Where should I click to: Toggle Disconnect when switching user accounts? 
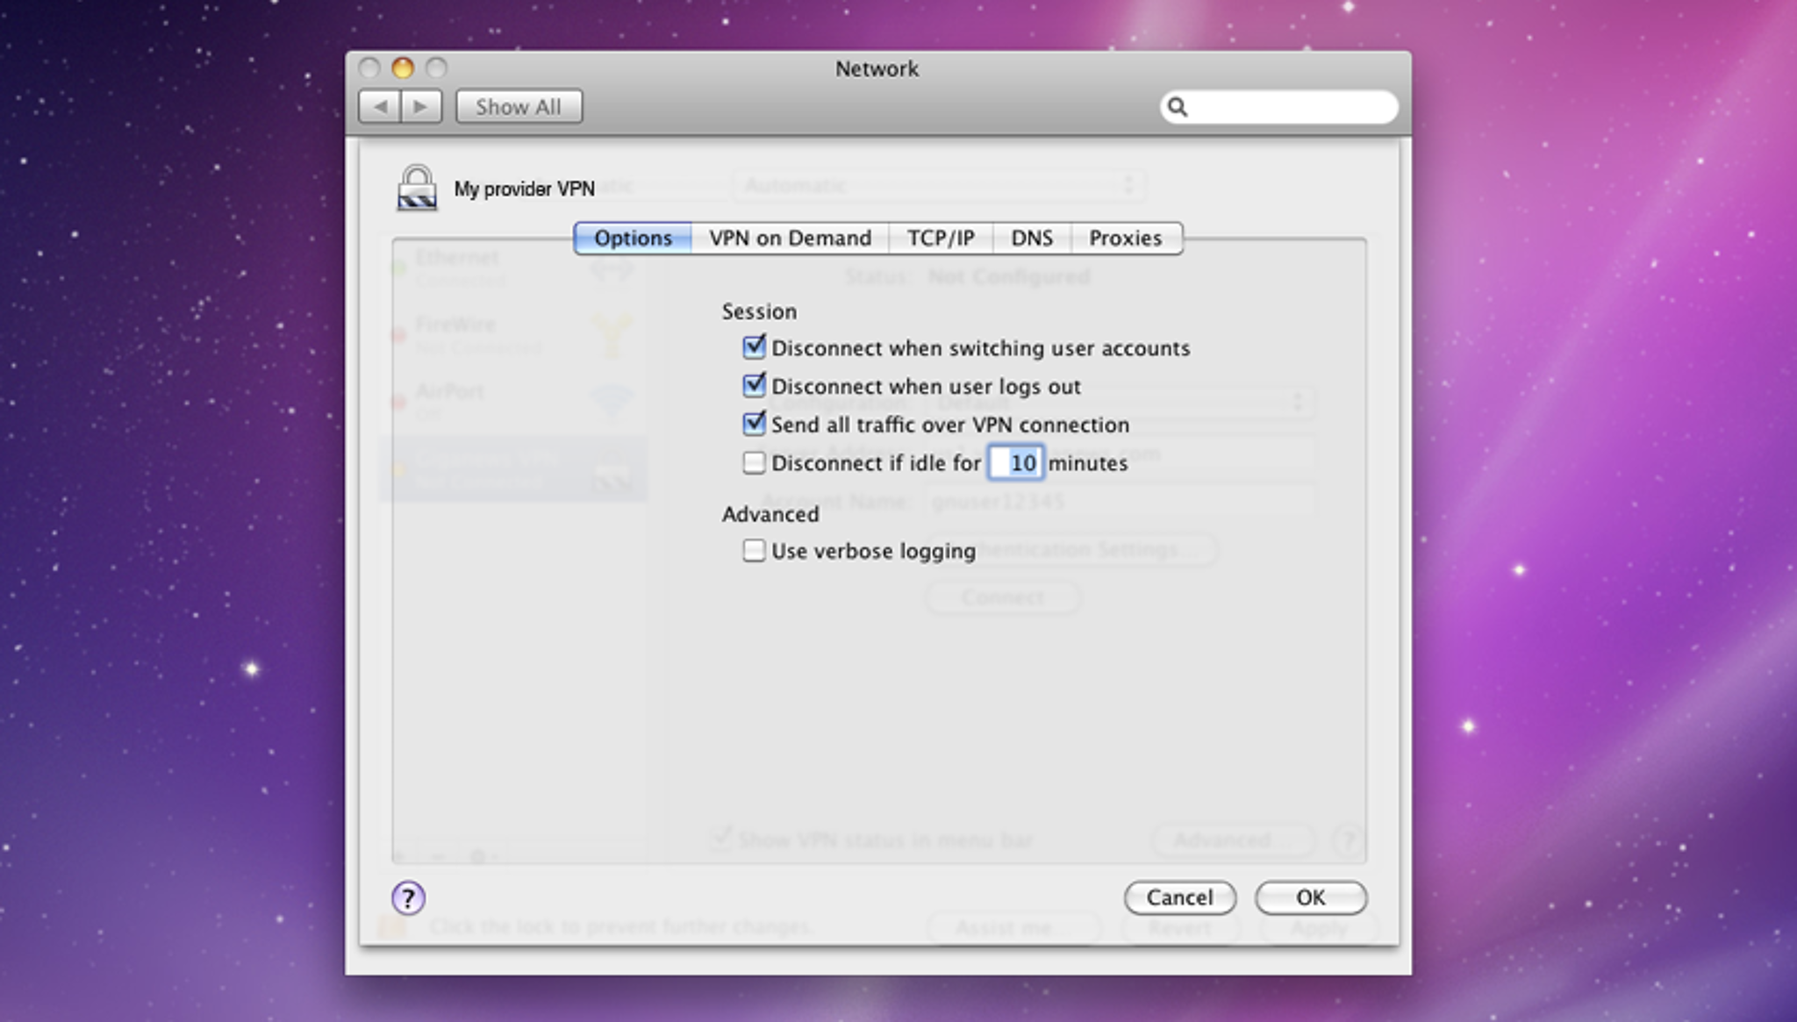coord(753,347)
